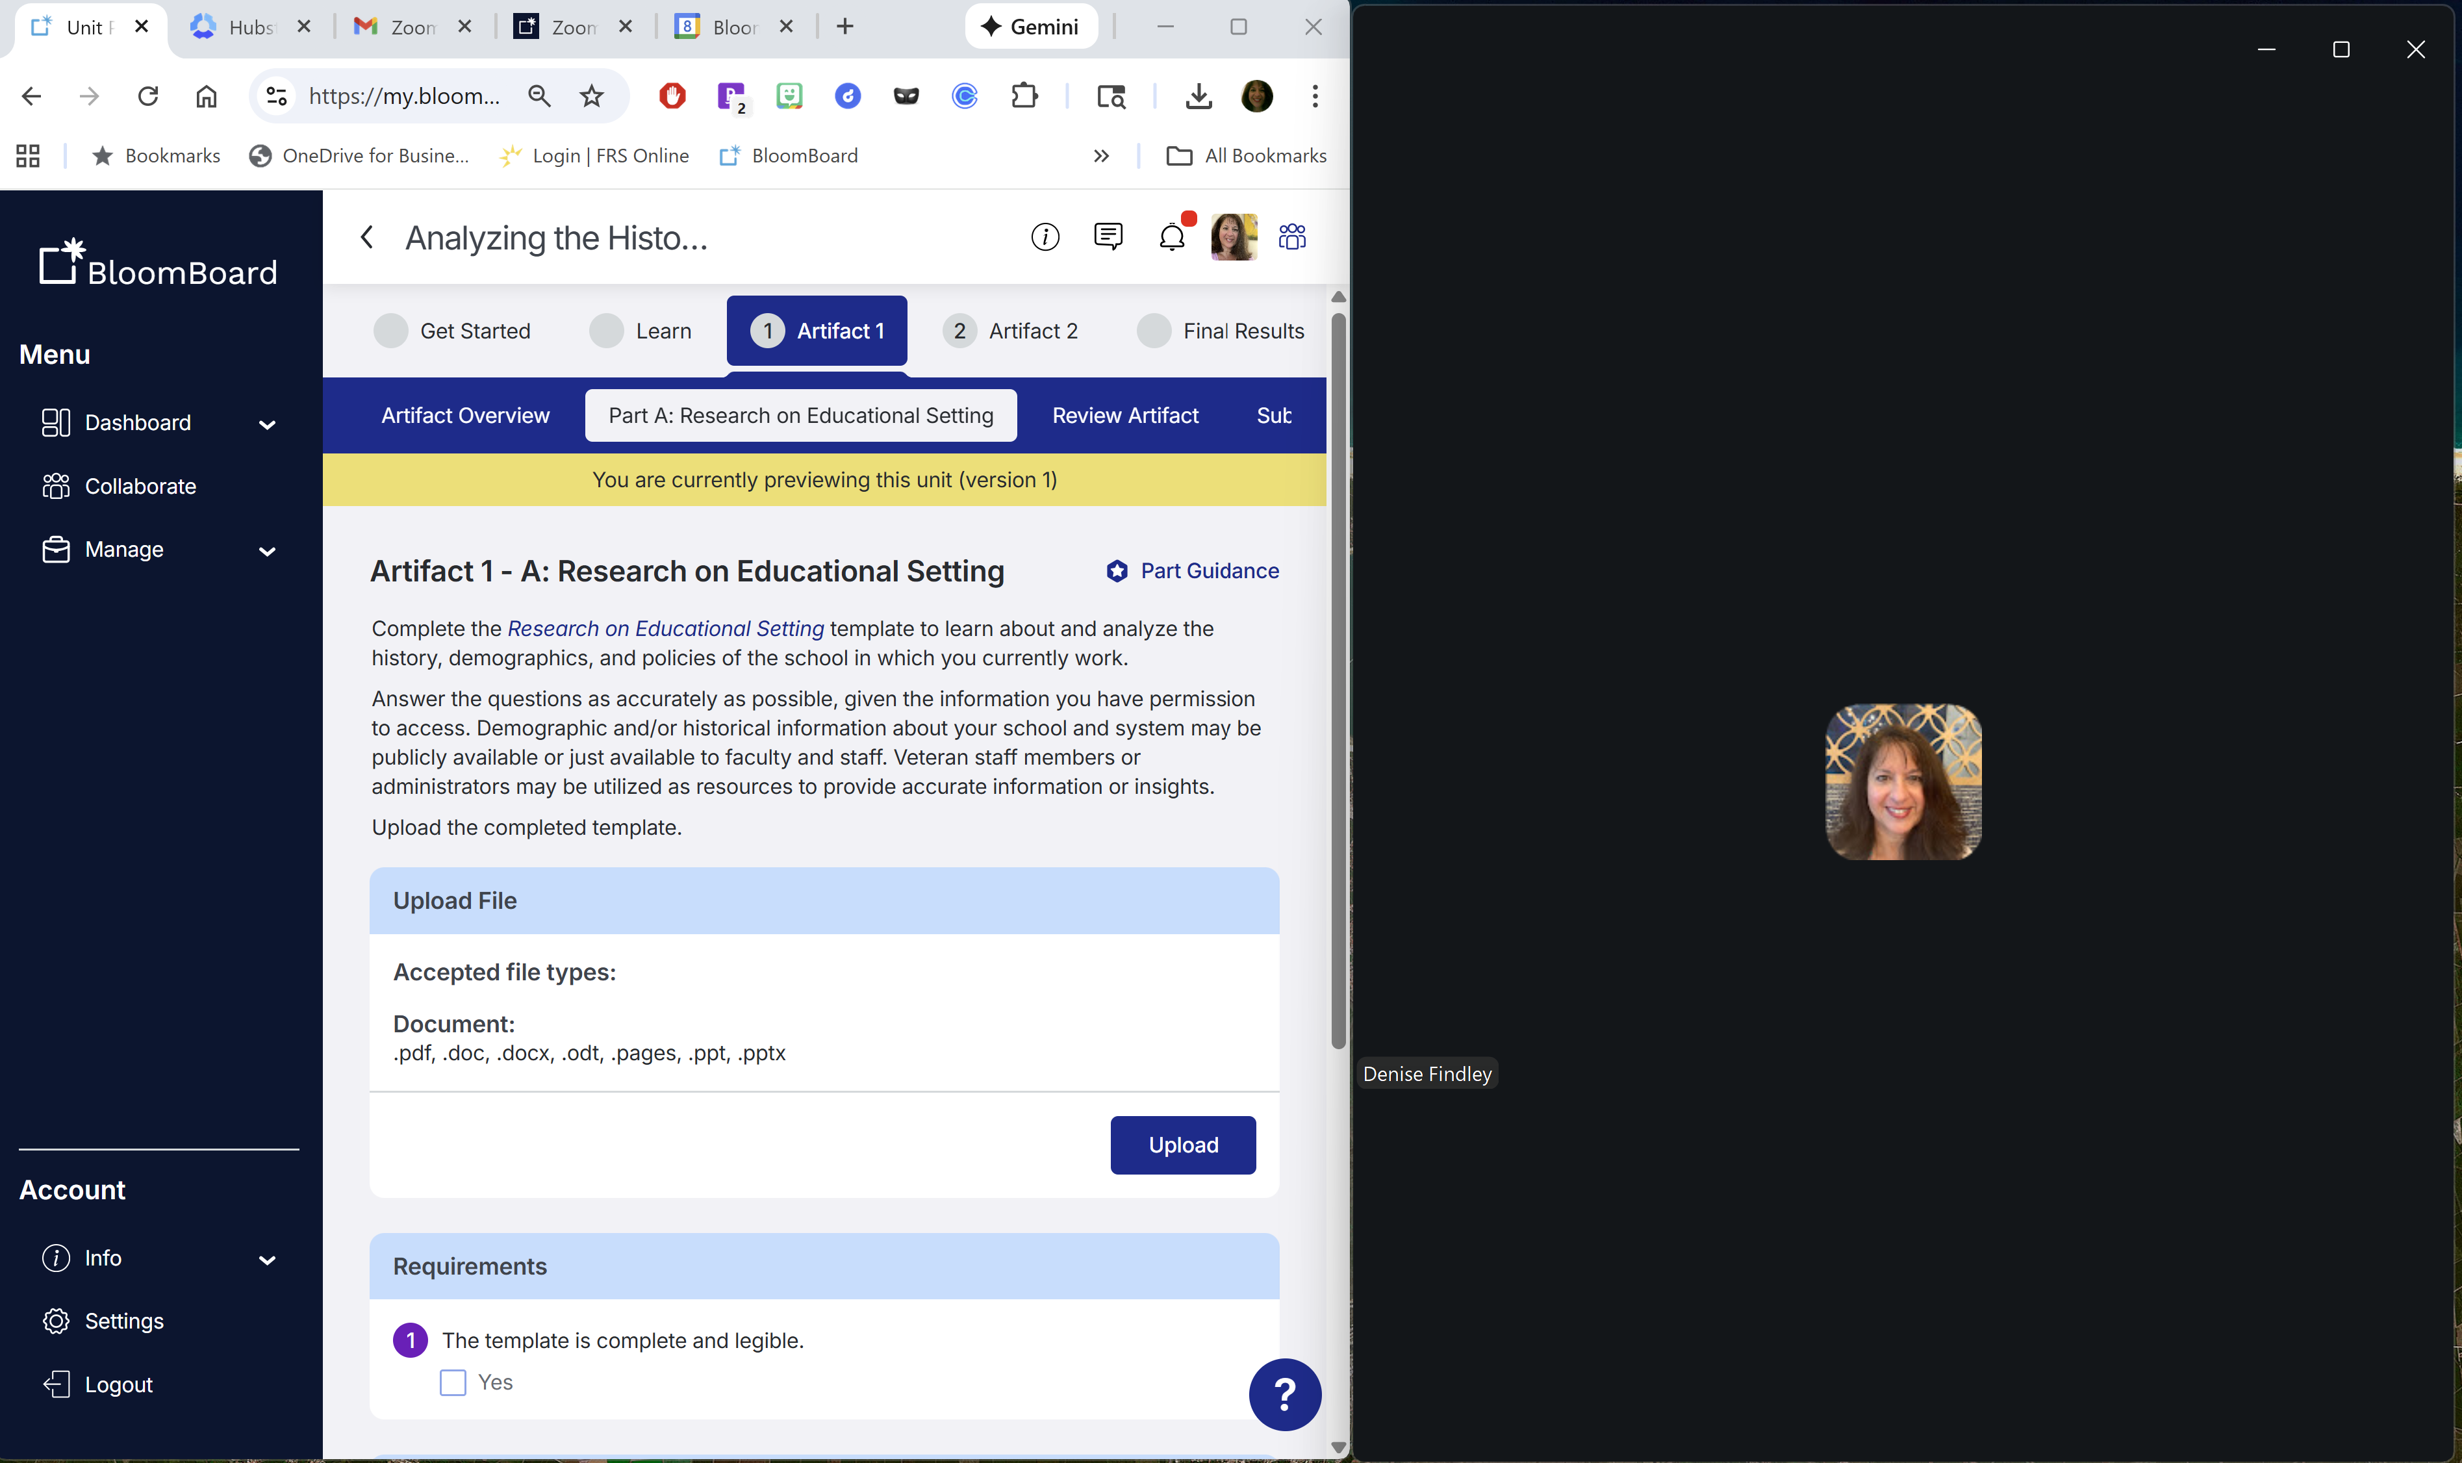Open the messages chat icon
Viewport: 2462px width, 1463px height.
click(x=1108, y=236)
